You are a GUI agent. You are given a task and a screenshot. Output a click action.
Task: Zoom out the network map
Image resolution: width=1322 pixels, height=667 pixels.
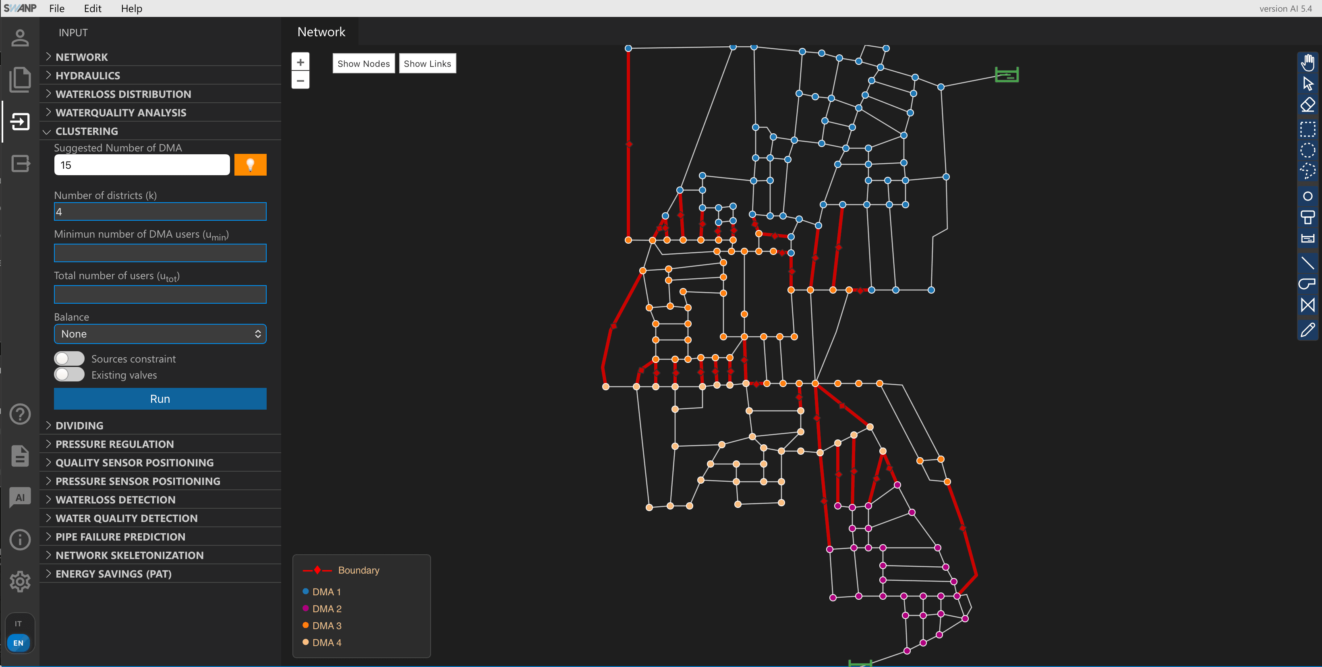[x=300, y=80]
